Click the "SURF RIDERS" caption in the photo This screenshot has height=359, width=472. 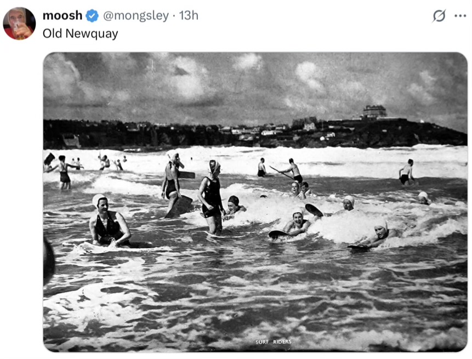pos(273,342)
